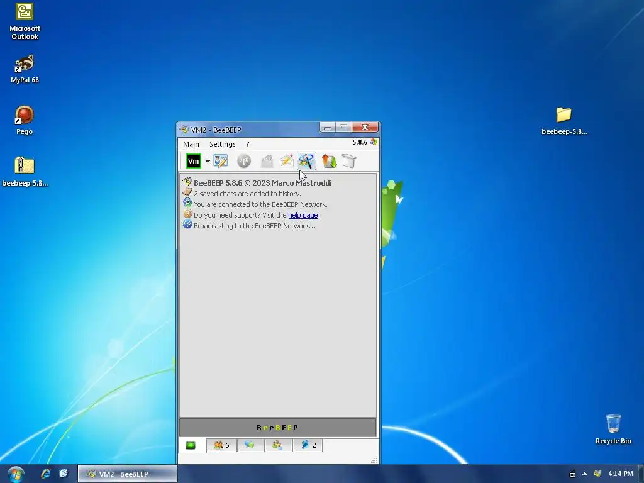This screenshot has height=483, width=644.
Task: Open the Settings menu
Action: (222, 144)
